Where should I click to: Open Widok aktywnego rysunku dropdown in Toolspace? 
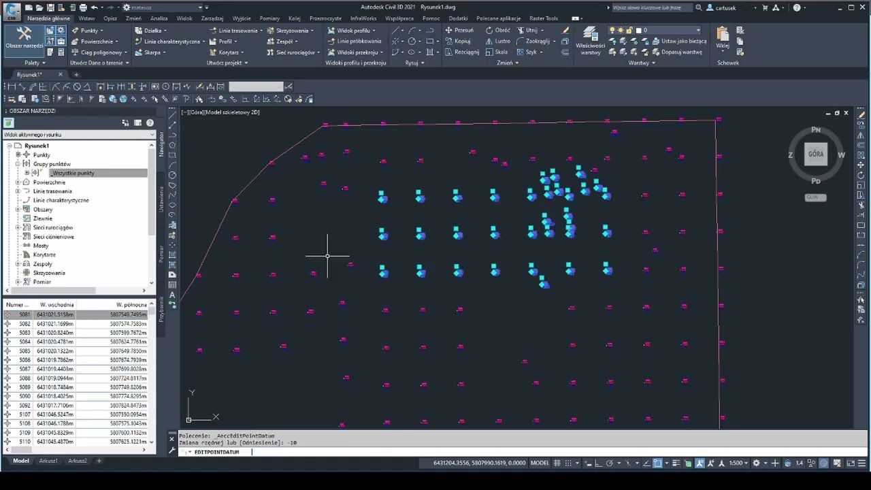[79, 135]
